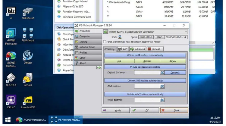Click the WINS address input field

click(x=147, y=100)
